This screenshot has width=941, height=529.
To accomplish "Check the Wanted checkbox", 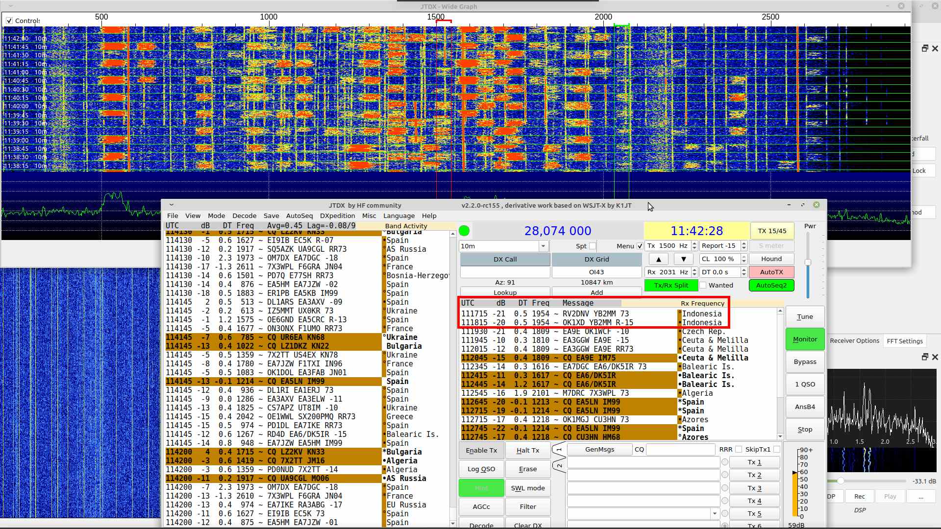I will (703, 285).
